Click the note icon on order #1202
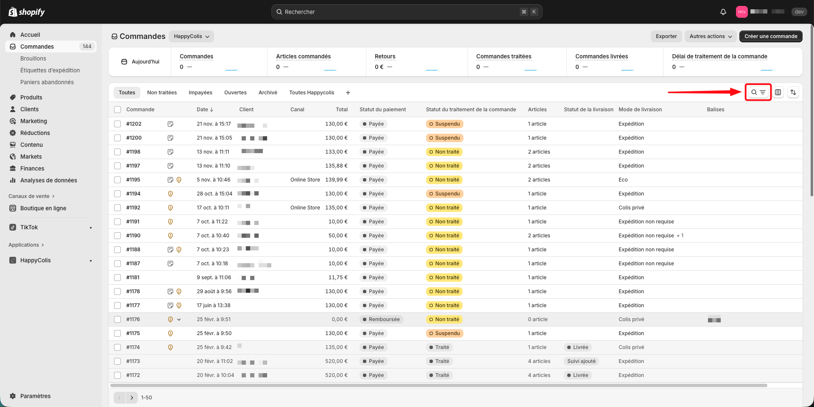Image resolution: width=814 pixels, height=407 pixels. coord(170,124)
